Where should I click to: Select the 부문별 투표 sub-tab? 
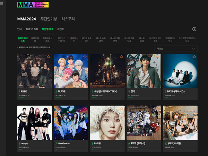(x=47, y=29)
